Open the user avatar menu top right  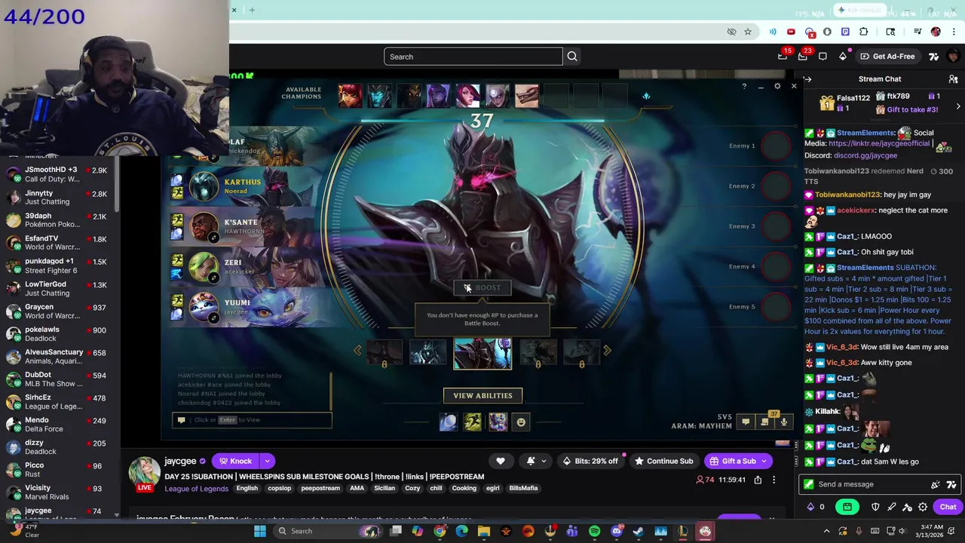(x=954, y=57)
